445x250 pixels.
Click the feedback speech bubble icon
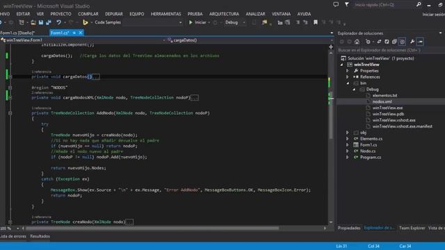[x=336, y=5]
